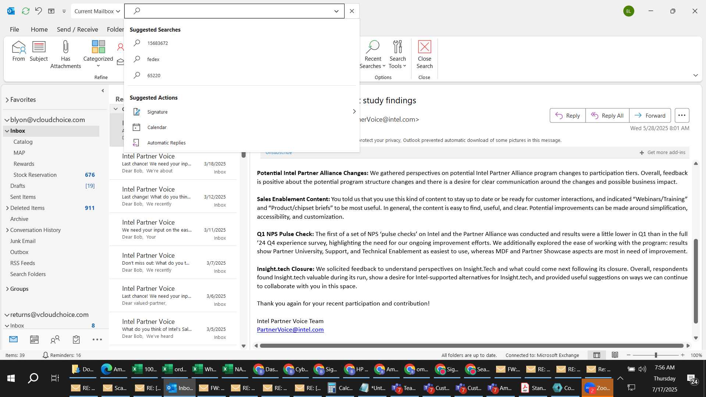Open Recent Searches dropdown

click(372, 55)
